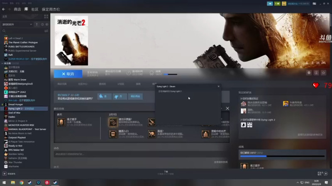The width and height of the screenshot is (332, 186).
Task: Open the 库 library tab
Action: coord(26,9)
